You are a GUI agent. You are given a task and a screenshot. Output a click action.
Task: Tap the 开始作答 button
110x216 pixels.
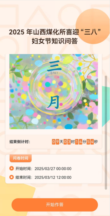click(55, 205)
